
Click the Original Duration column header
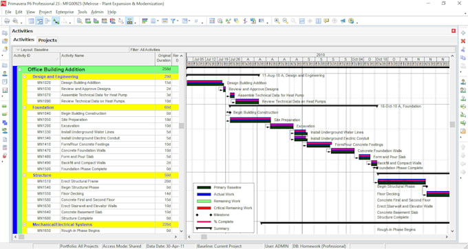(164, 59)
